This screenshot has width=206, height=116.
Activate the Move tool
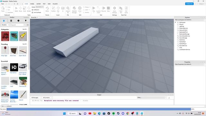[x=21, y=9]
